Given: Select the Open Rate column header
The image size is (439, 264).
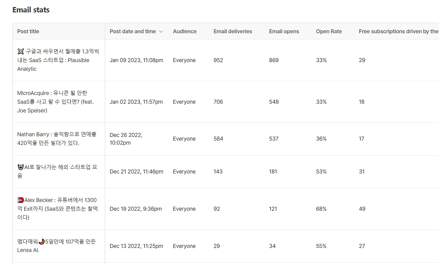Looking at the screenshot, I should pos(329,31).
